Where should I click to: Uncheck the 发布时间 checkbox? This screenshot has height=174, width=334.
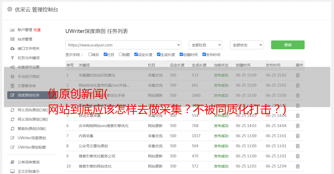[x=204, y=54]
